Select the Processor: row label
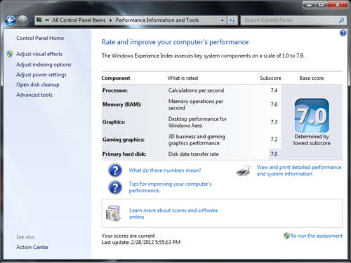Screen dimensions: 351x263 click(x=115, y=90)
